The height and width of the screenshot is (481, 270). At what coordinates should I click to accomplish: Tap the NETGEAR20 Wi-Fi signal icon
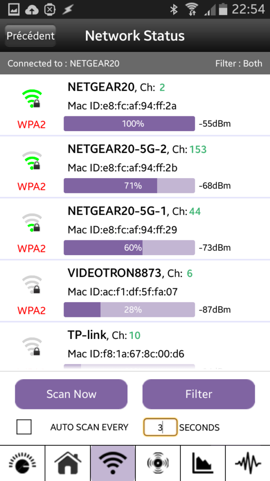32,99
